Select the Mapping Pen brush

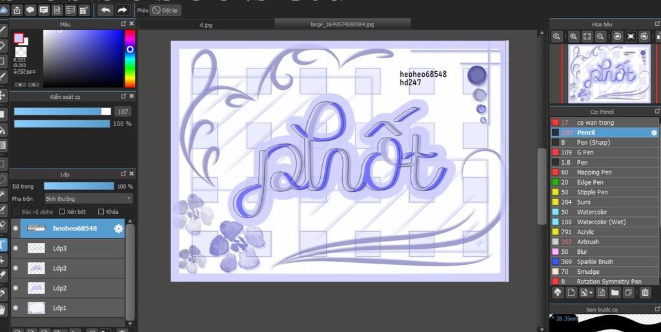click(604, 172)
